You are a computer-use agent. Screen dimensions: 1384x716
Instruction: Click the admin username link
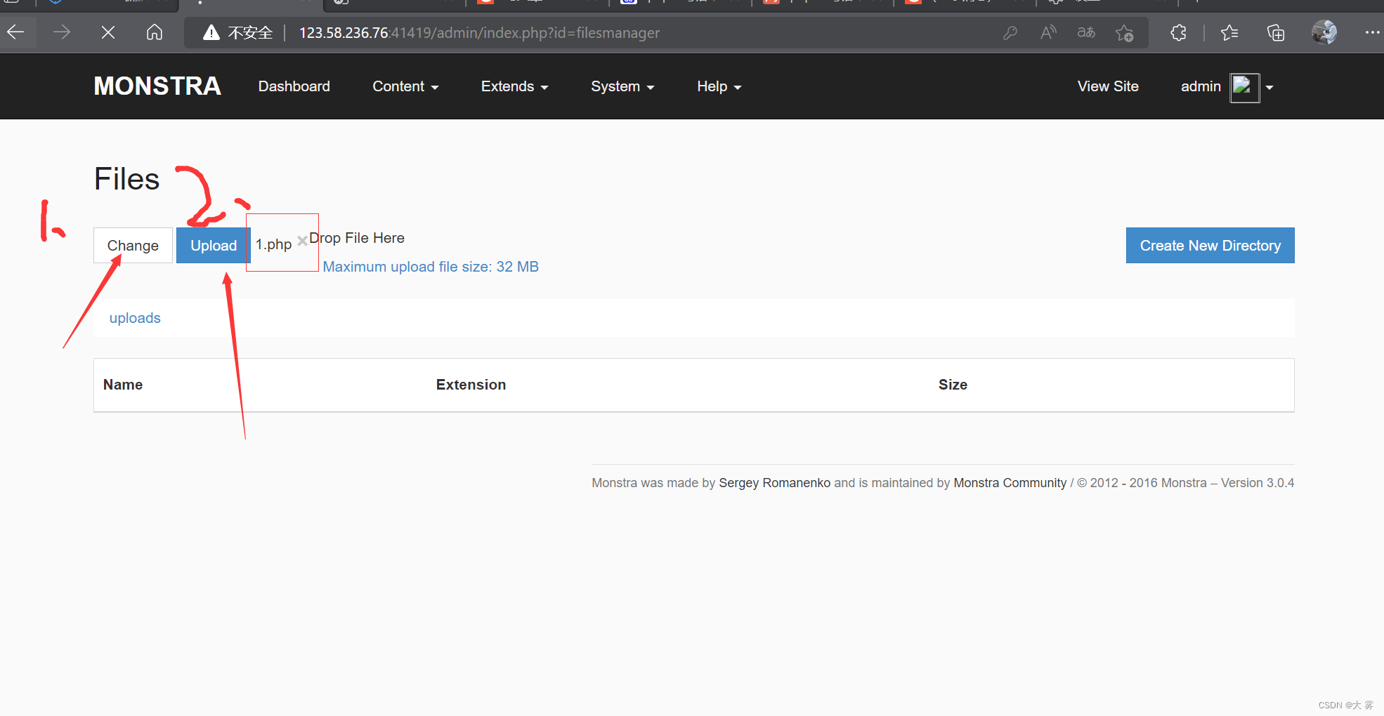click(x=1201, y=86)
